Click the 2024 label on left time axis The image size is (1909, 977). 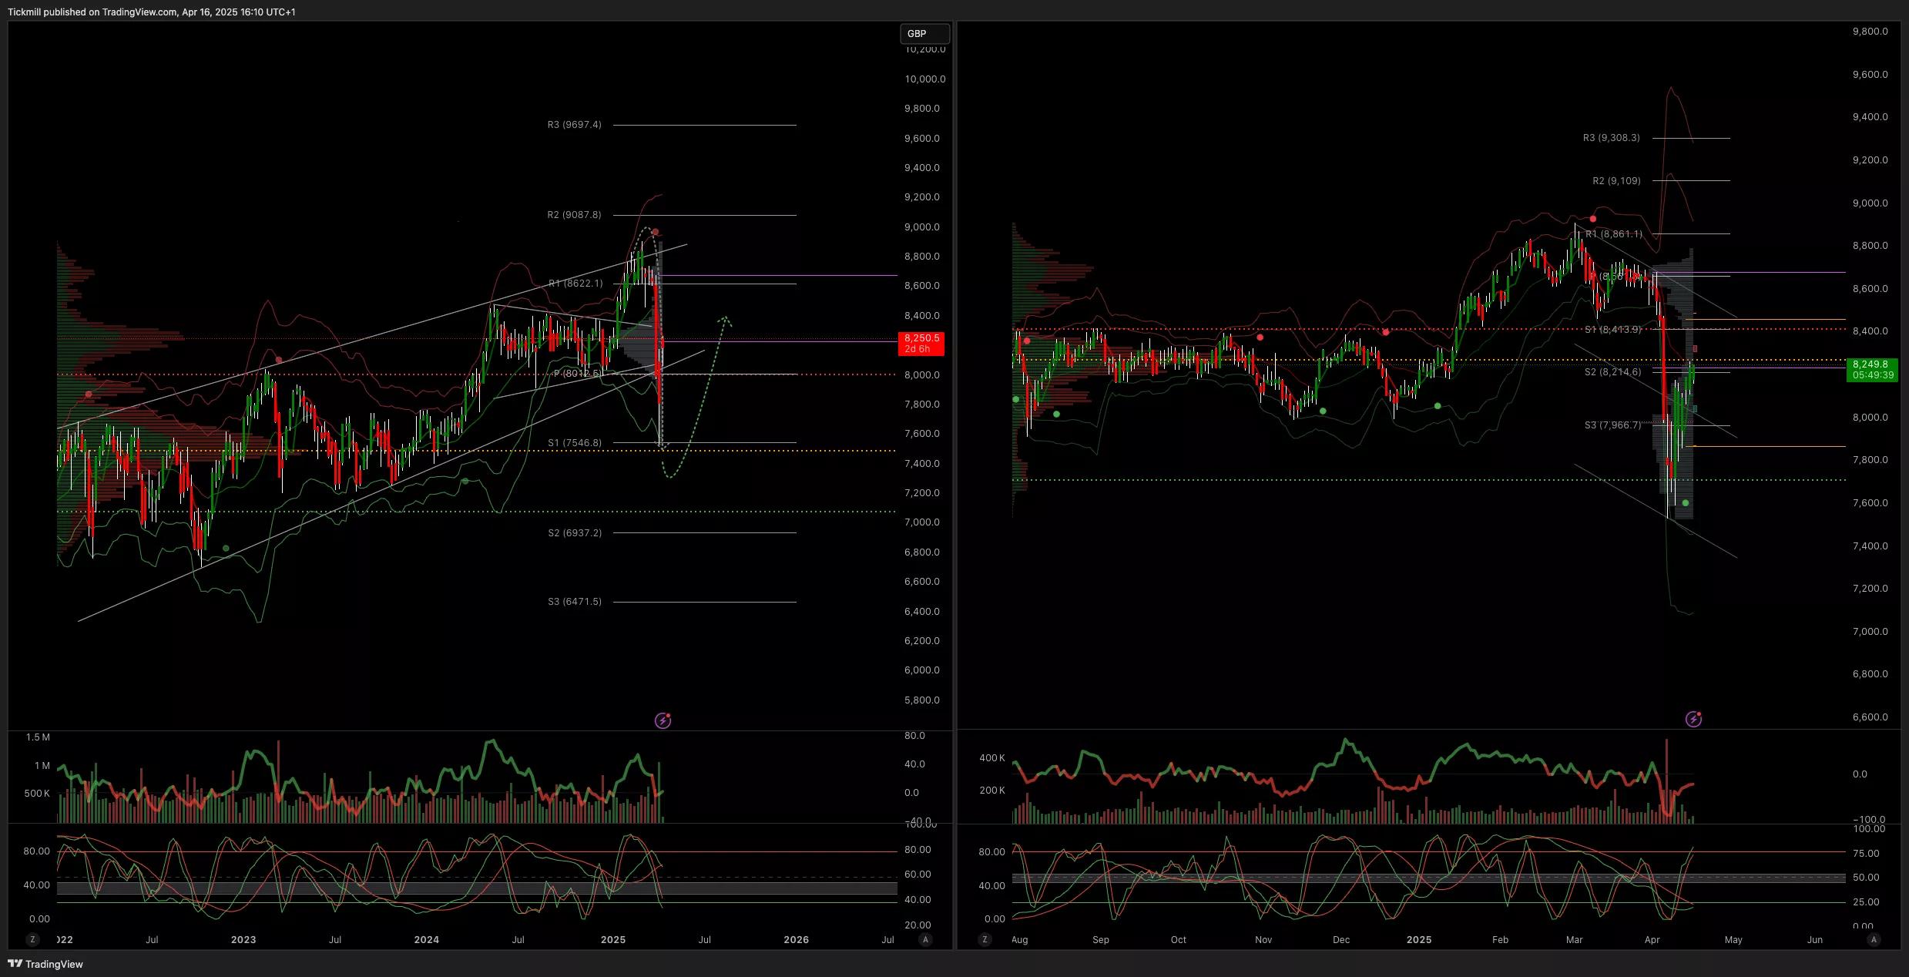pyautogui.click(x=426, y=939)
